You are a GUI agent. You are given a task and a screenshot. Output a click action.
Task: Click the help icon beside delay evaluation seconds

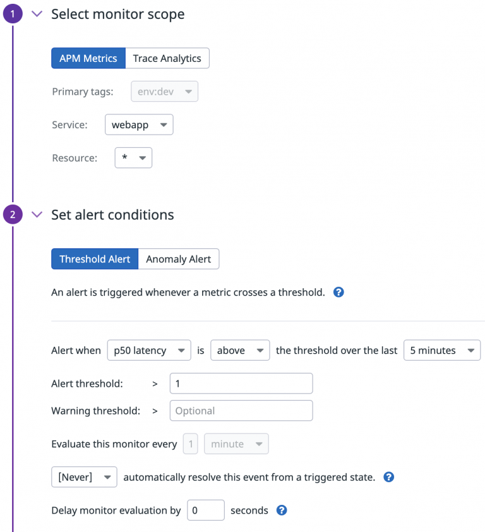tap(282, 510)
